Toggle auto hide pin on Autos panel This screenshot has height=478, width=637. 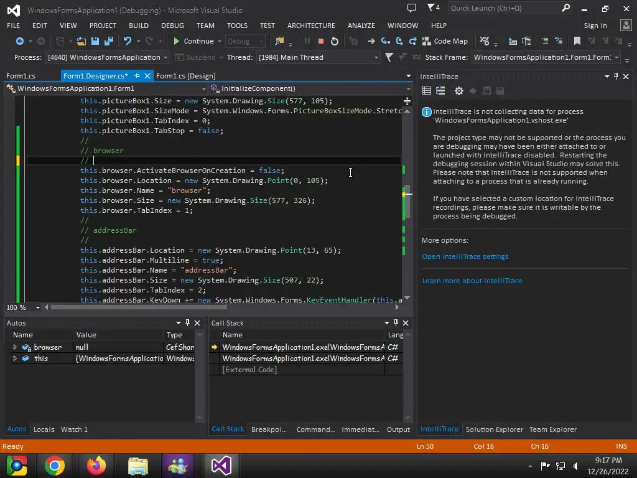(187, 323)
